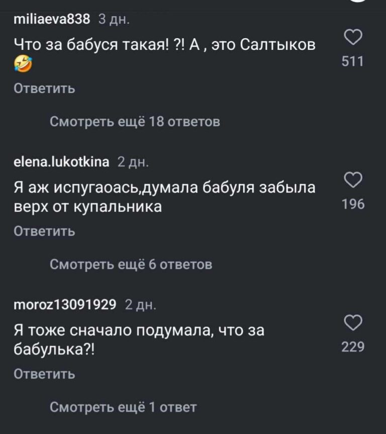Click the laughing emoji in first comment
This screenshot has height=434, width=386.
(23, 63)
